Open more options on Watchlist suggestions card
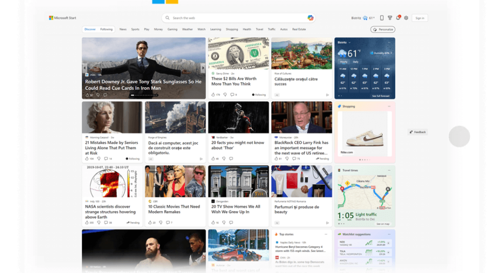The height and width of the screenshot is (273, 504). (x=389, y=234)
